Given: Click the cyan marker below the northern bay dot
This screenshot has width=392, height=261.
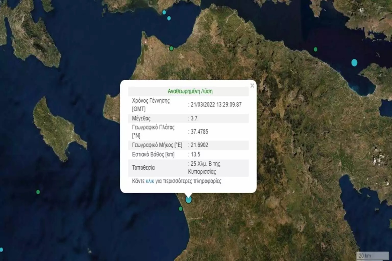Looking at the screenshot, I should tap(169, 18).
